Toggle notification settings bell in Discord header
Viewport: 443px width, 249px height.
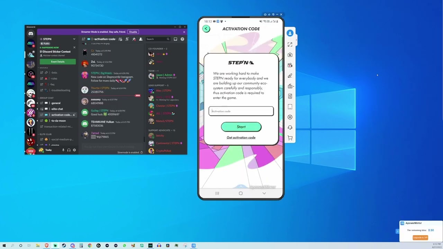tap(127, 39)
